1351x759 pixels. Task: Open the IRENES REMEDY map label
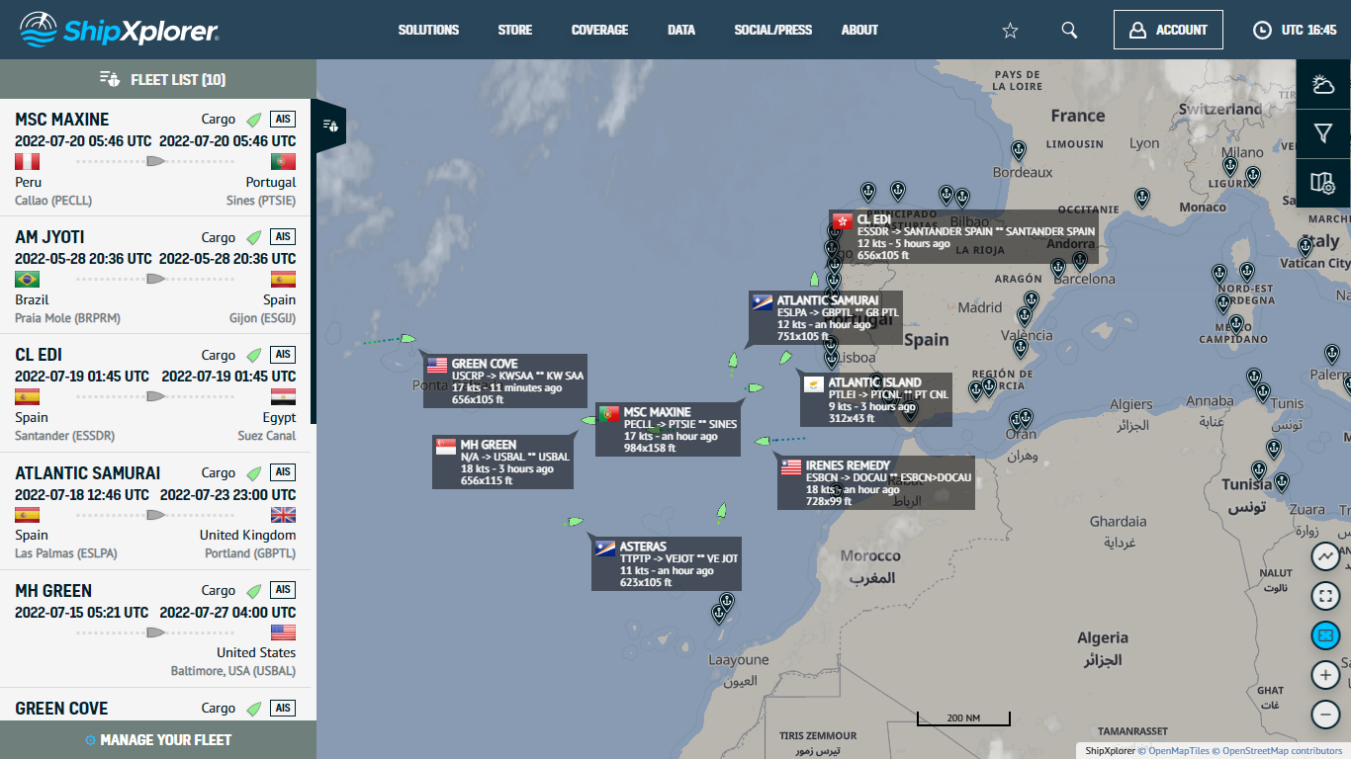(x=876, y=483)
